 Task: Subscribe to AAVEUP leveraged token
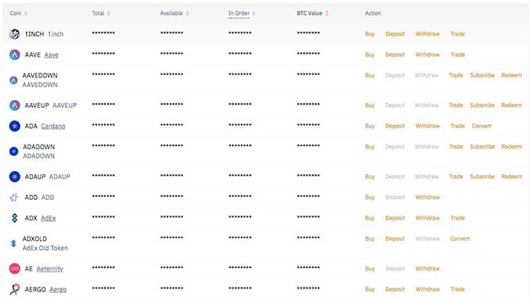[x=482, y=105]
